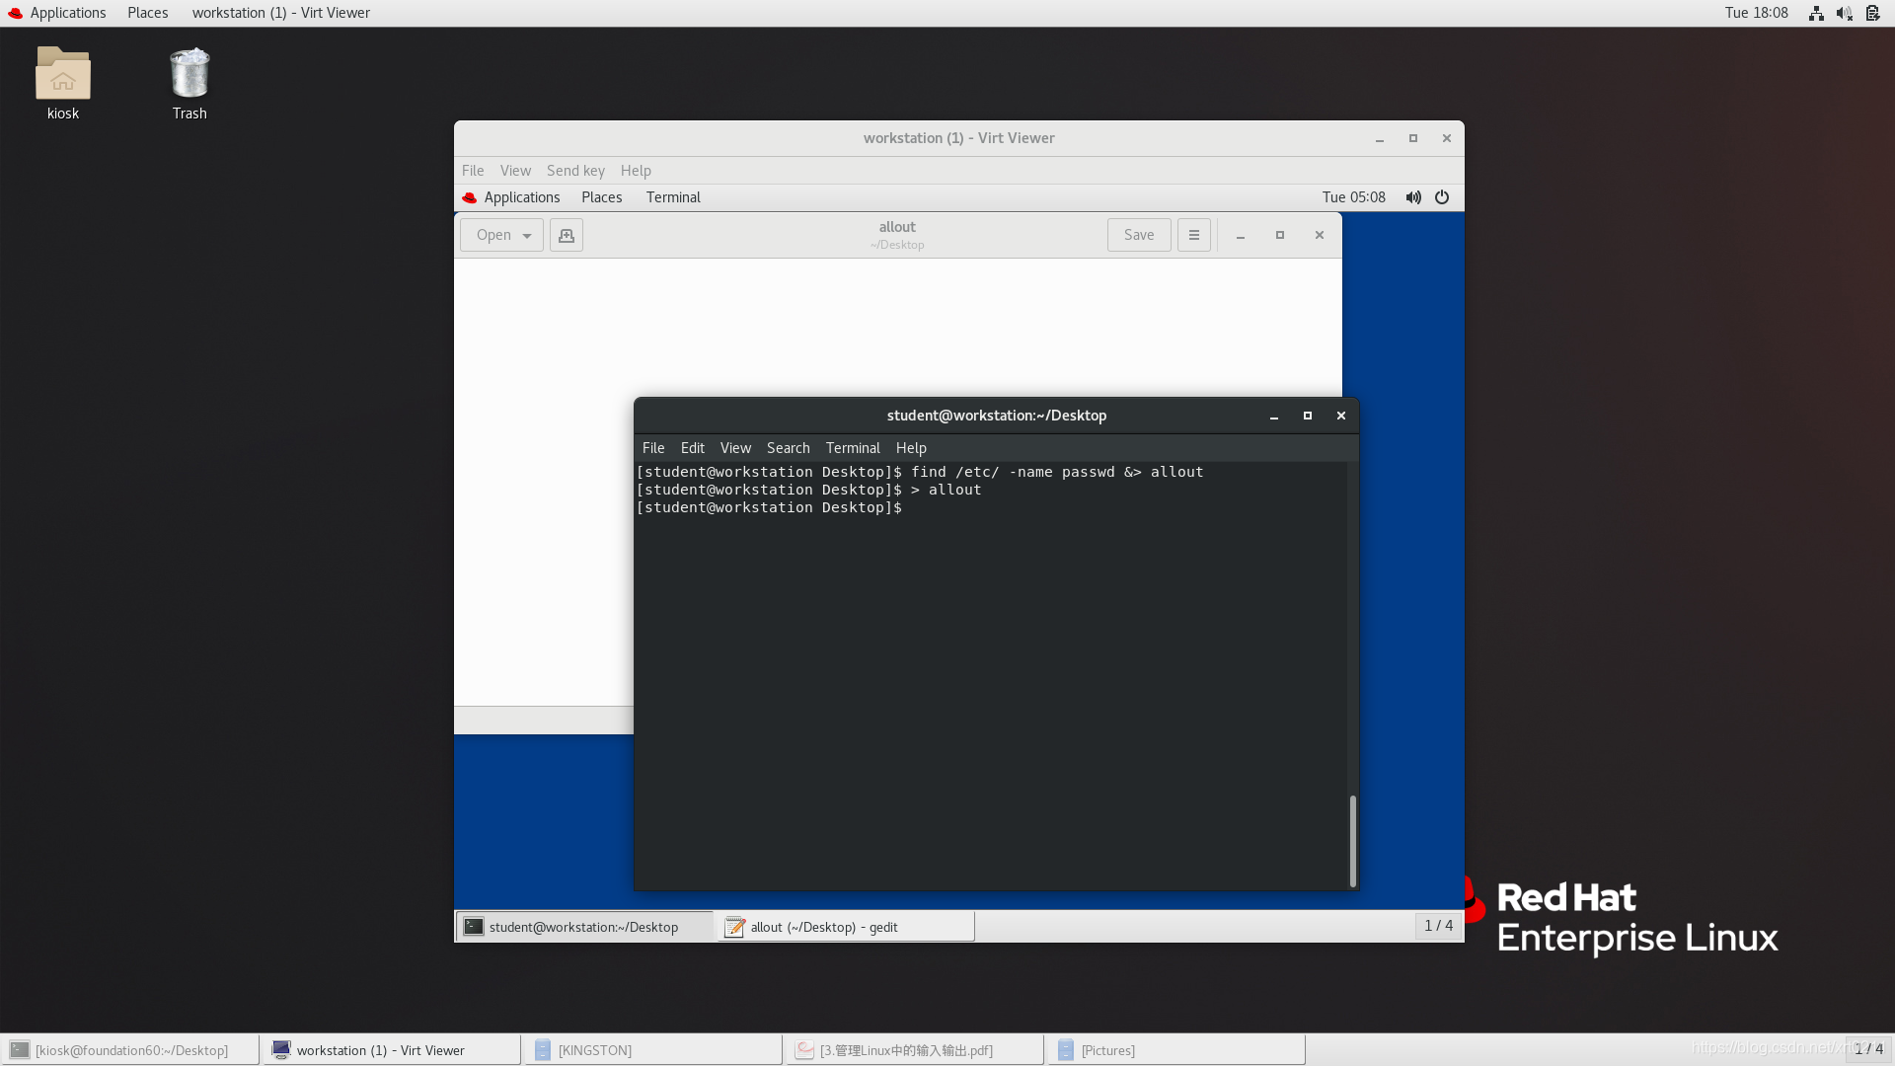Click the guest VM power icon
Image resolution: width=1895 pixels, height=1066 pixels.
(x=1442, y=197)
